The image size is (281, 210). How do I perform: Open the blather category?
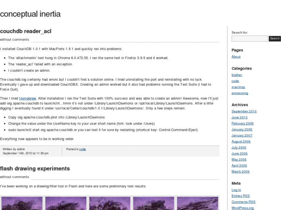pos(237,75)
